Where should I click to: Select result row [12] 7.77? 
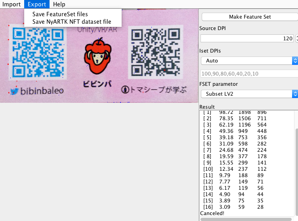233,181
